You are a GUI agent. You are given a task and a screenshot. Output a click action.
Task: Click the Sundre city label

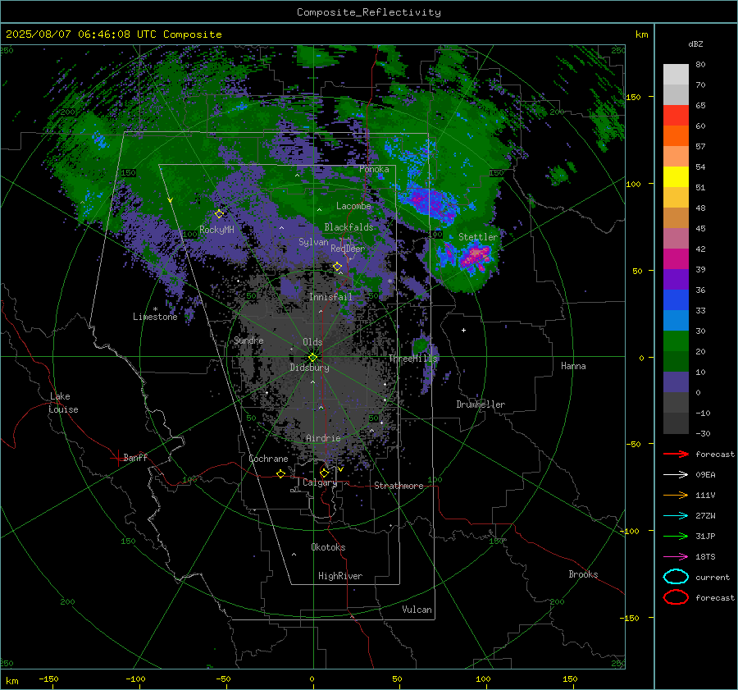point(248,340)
